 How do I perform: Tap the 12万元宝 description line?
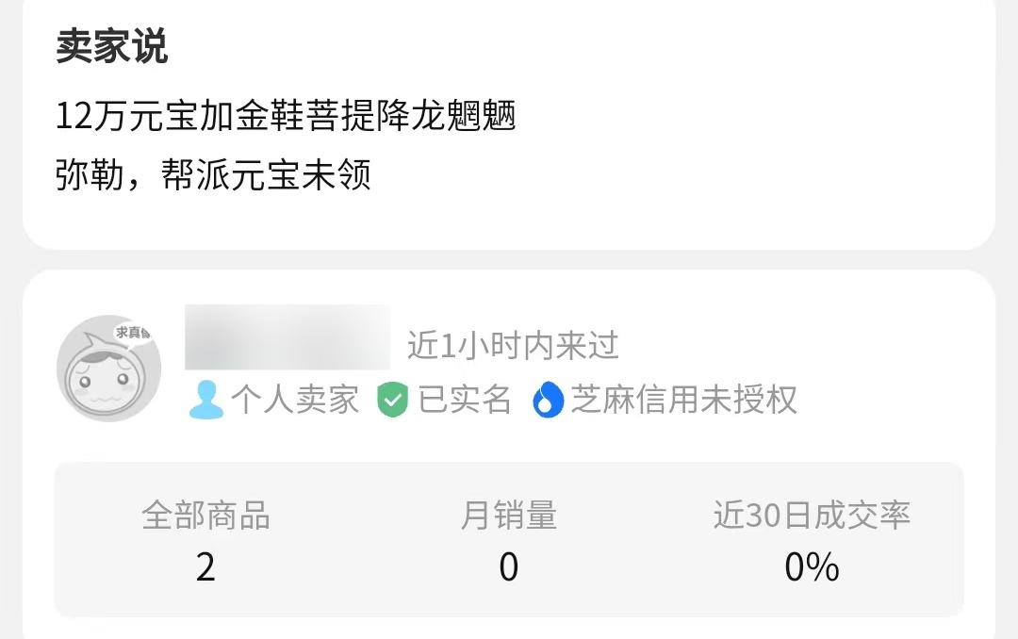(286, 118)
